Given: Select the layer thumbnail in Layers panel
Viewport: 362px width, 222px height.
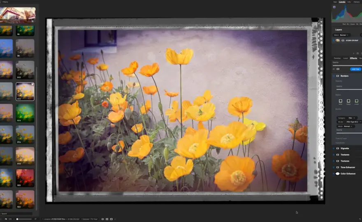Looking at the screenshot, I should pyautogui.click(x=338, y=40).
